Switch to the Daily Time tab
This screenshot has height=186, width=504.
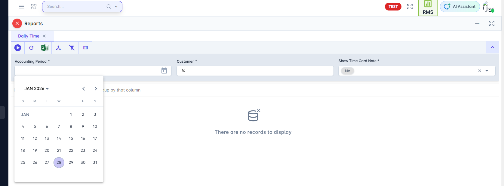[29, 36]
